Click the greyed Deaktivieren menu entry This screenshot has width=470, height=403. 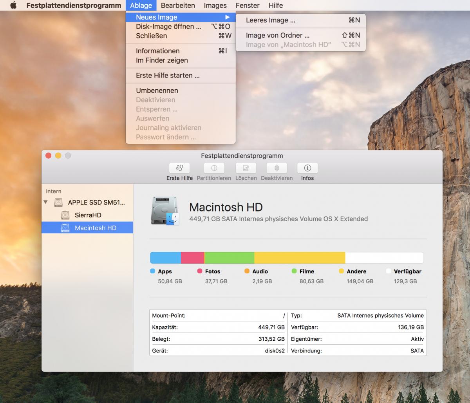pyautogui.click(x=181, y=100)
